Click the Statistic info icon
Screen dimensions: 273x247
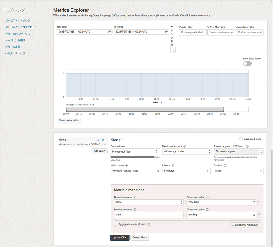point(225,165)
